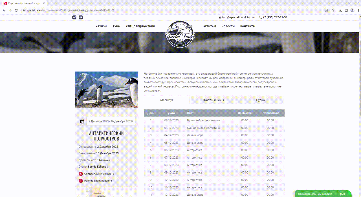Viewport: 361px width, 197px height.
Task: Click the Дата column header
Action: pyautogui.click(x=171, y=113)
